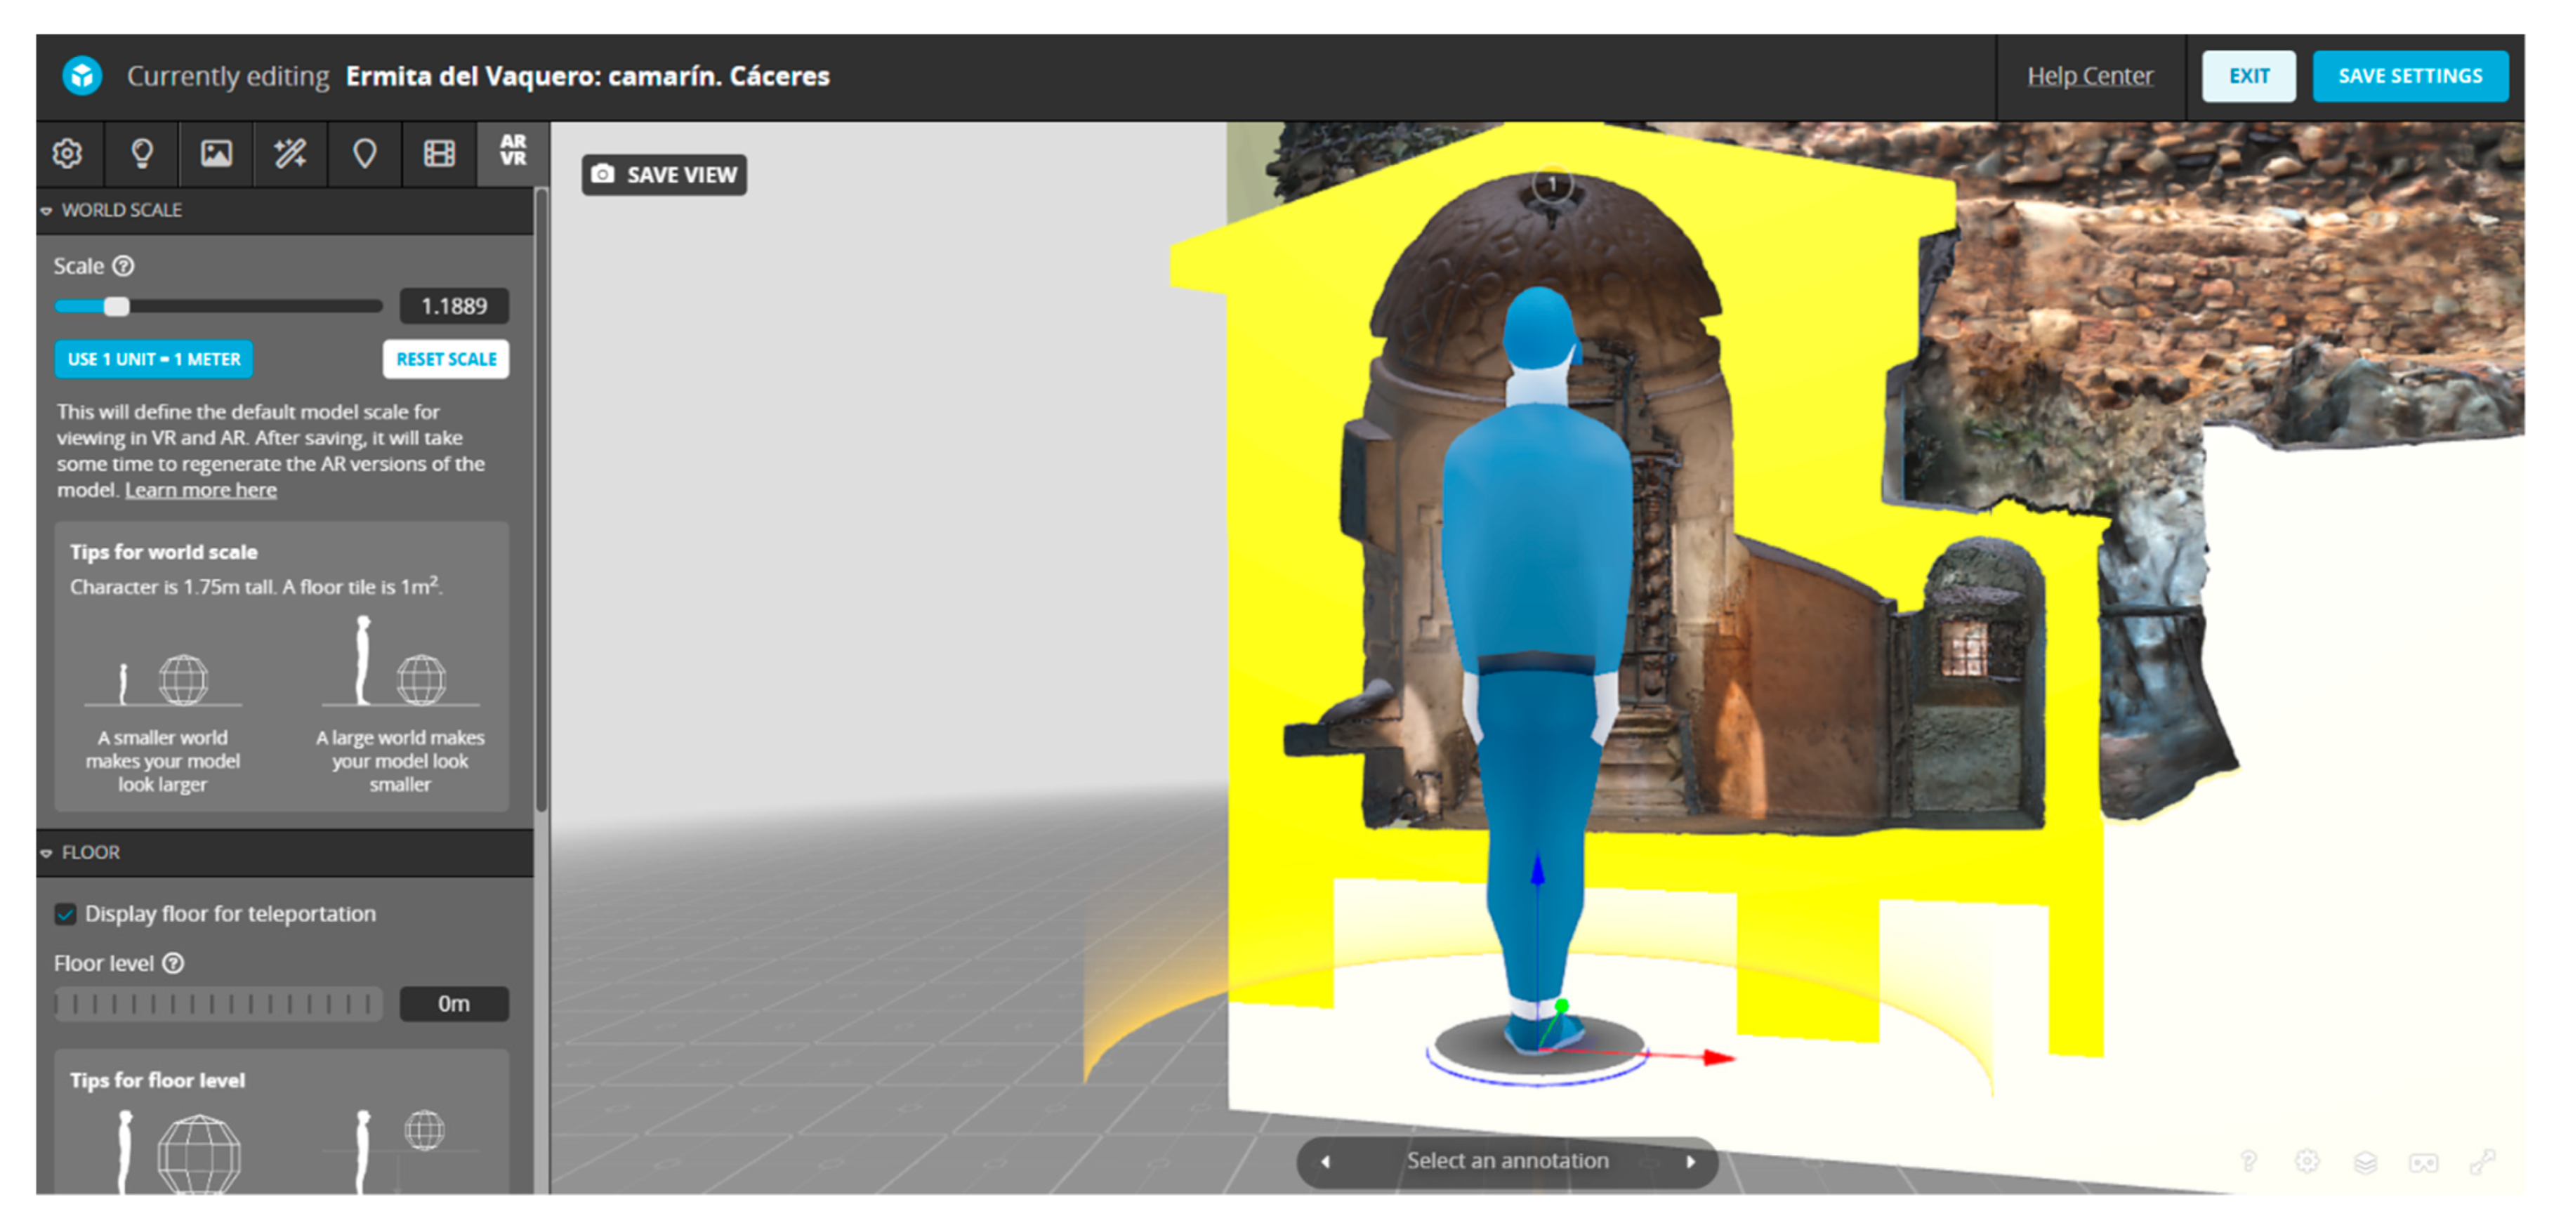Open the Annotations pin tab
The image size is (2561, 1218).
[x=365, y=153]
